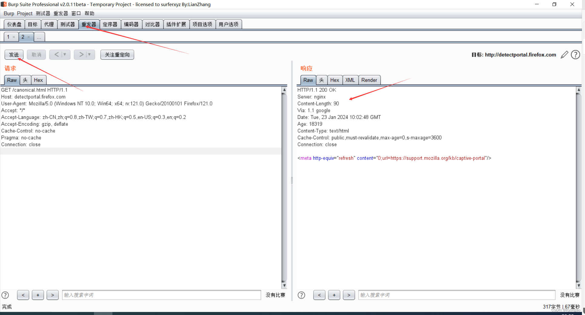Click the Host: detectportal.firefox.com header line
This screenshot has width=585, height=315.
[33, 97]
